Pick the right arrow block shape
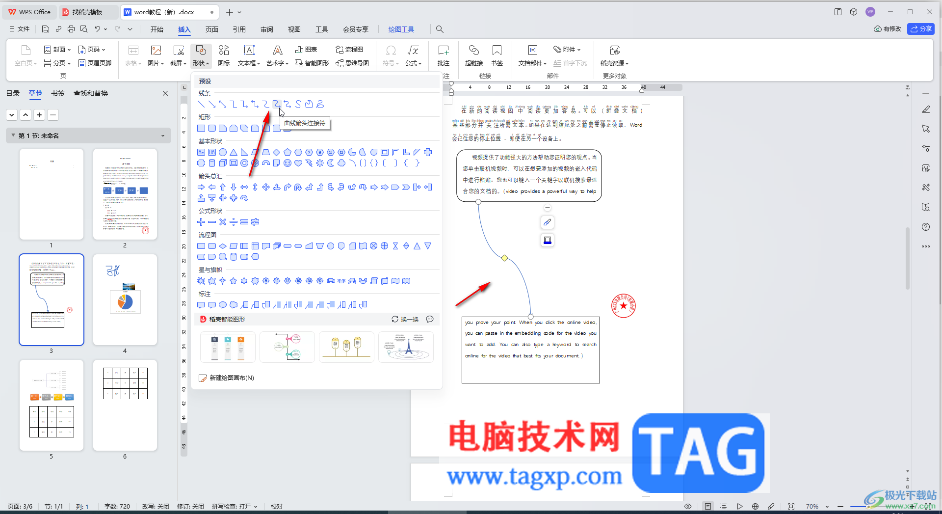942x514 pixels. pyautogui.click(x=201, y=187)
